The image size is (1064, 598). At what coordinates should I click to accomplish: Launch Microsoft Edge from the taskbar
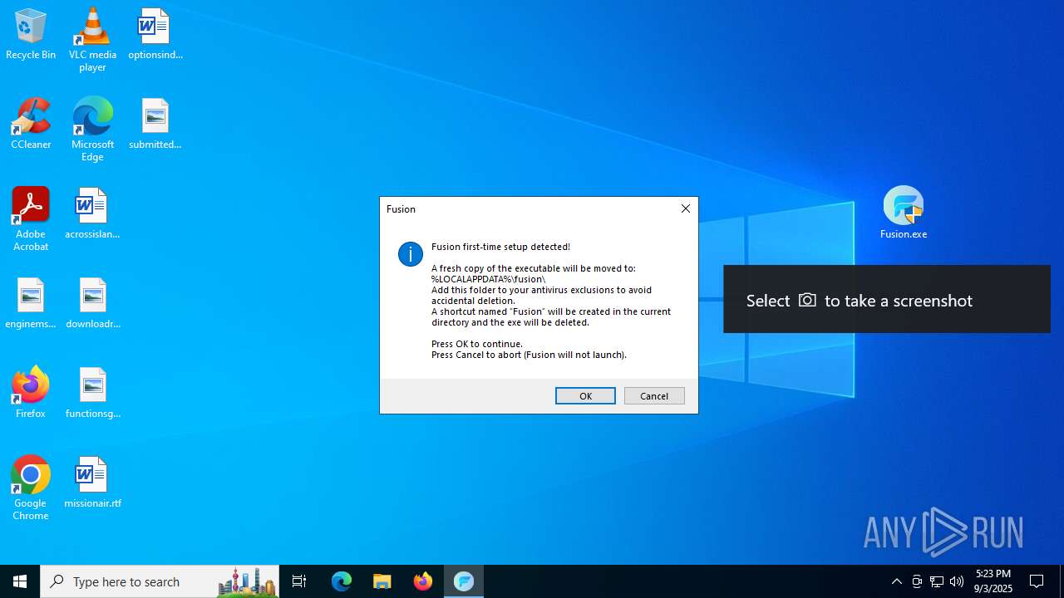[x=342, y=581]
